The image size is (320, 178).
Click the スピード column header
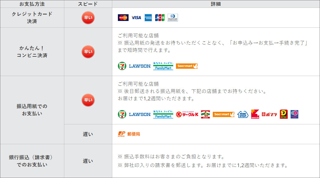click(x=88, y=4)
